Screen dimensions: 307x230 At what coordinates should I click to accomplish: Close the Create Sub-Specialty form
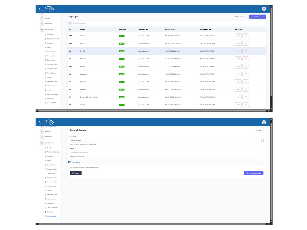point(258,130)
